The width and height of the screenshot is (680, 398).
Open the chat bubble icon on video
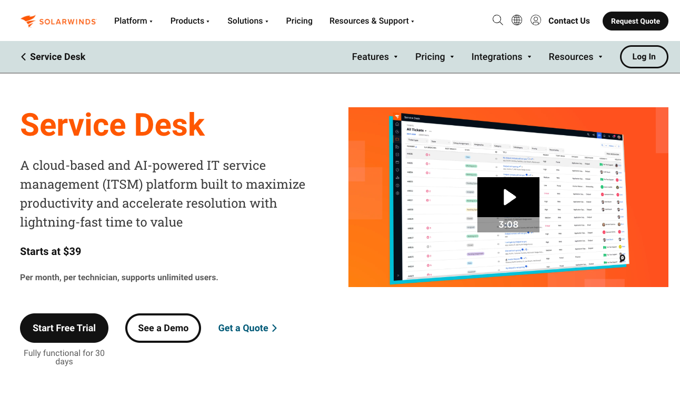click(x=622, y=258)
